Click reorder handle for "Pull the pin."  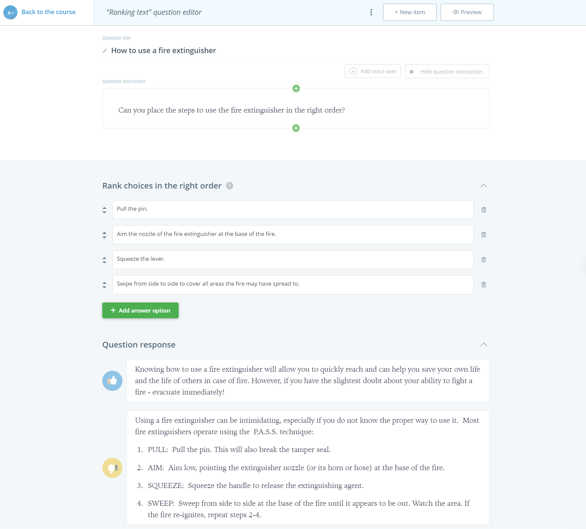point(104,210)
